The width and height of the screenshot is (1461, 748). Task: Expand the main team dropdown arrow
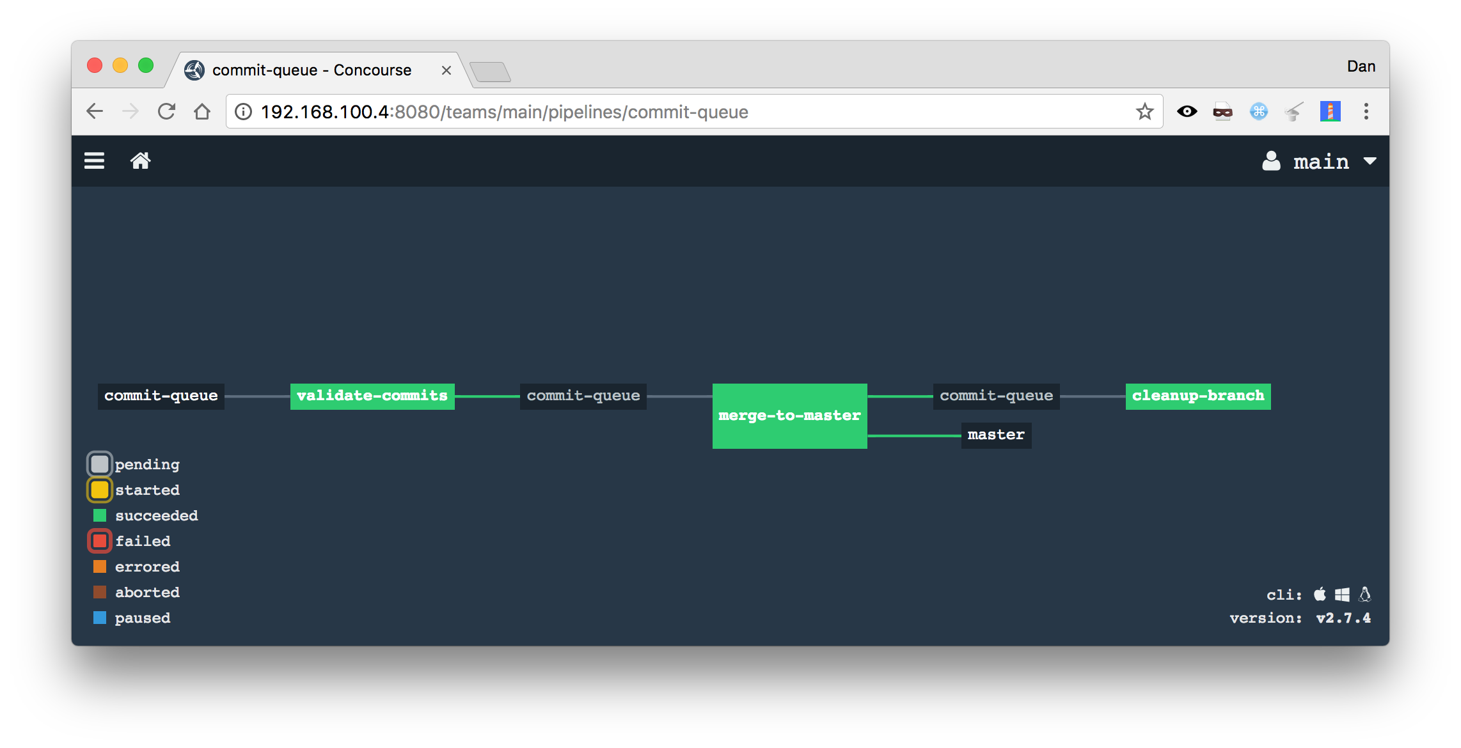tap(1370, 161)
